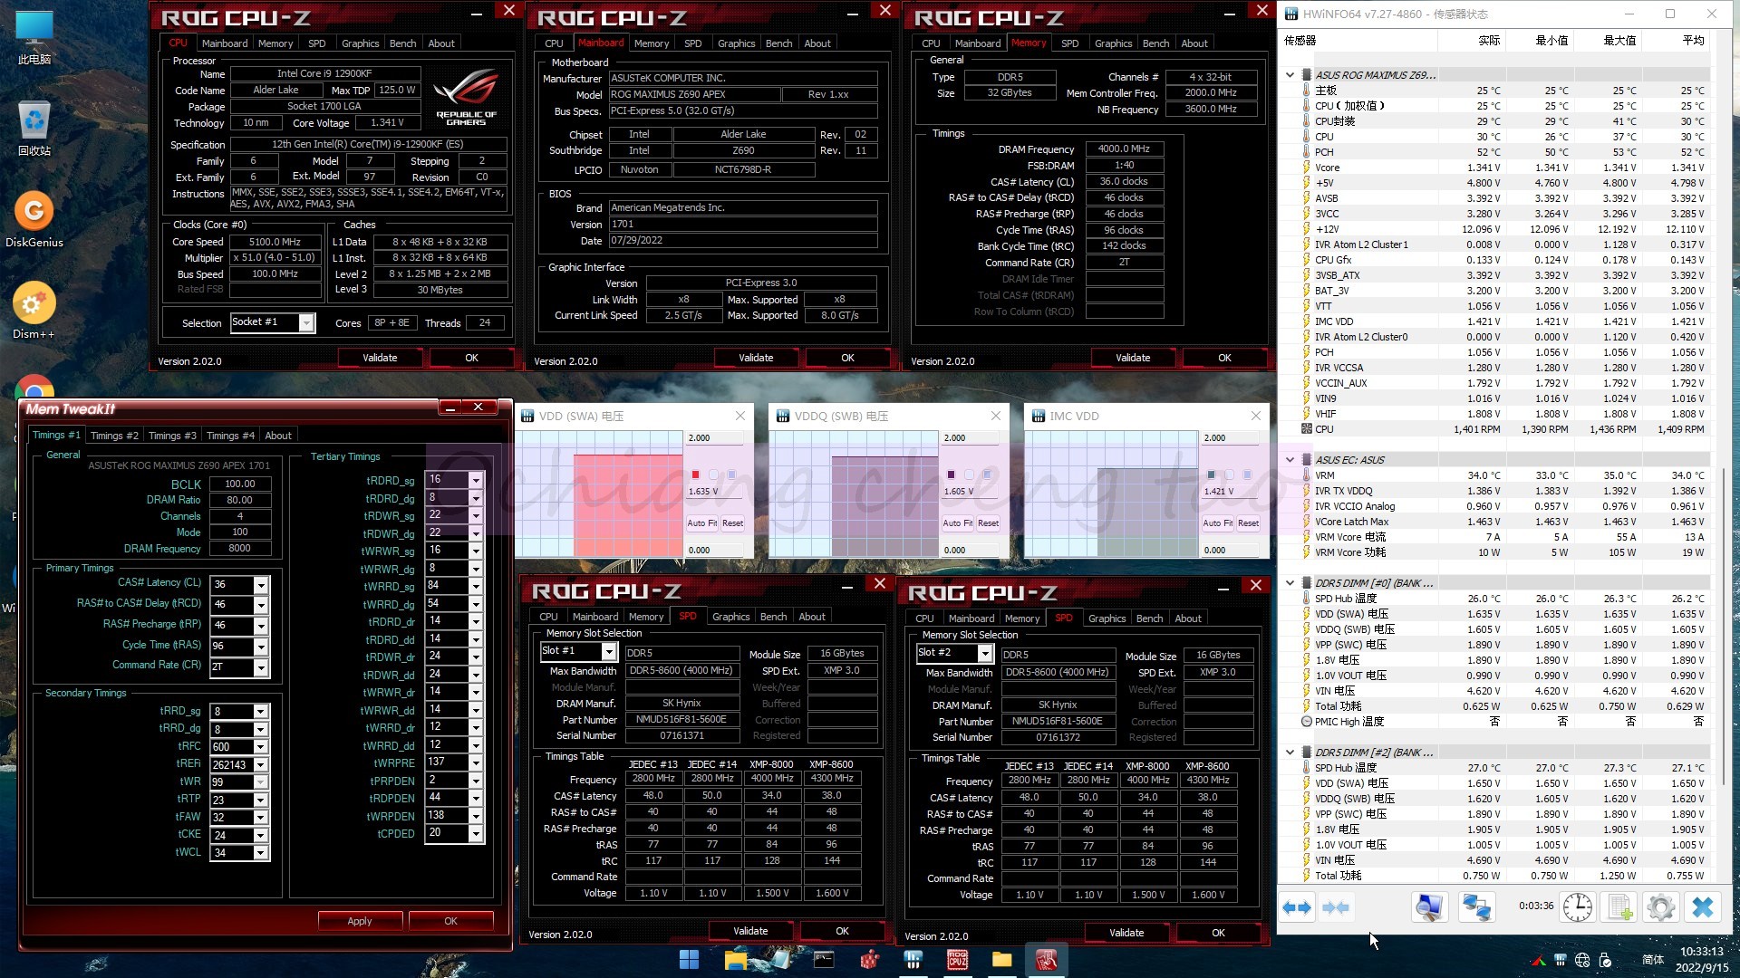The width and height of the screenshot is (1740, 978).
Task: Open This PC desktop icon
Action: pos(34,38)
